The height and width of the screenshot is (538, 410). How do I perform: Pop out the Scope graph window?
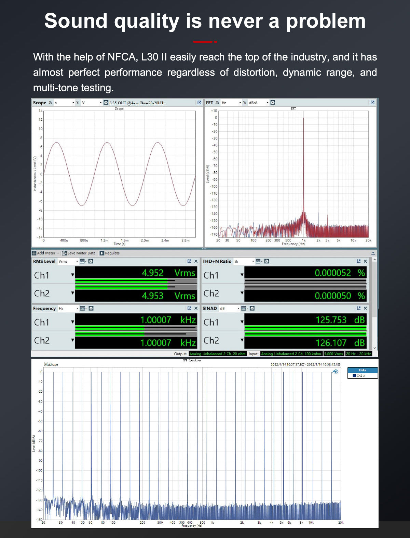coord(199,103)
